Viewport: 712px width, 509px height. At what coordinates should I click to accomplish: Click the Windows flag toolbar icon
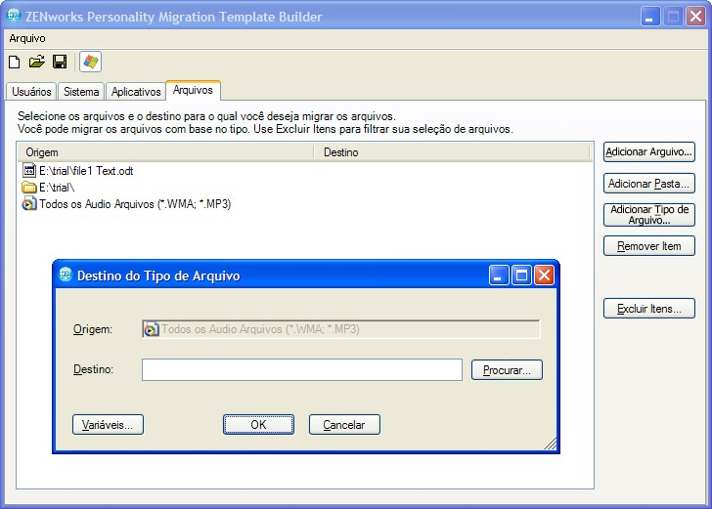click(x=90, y=62)
